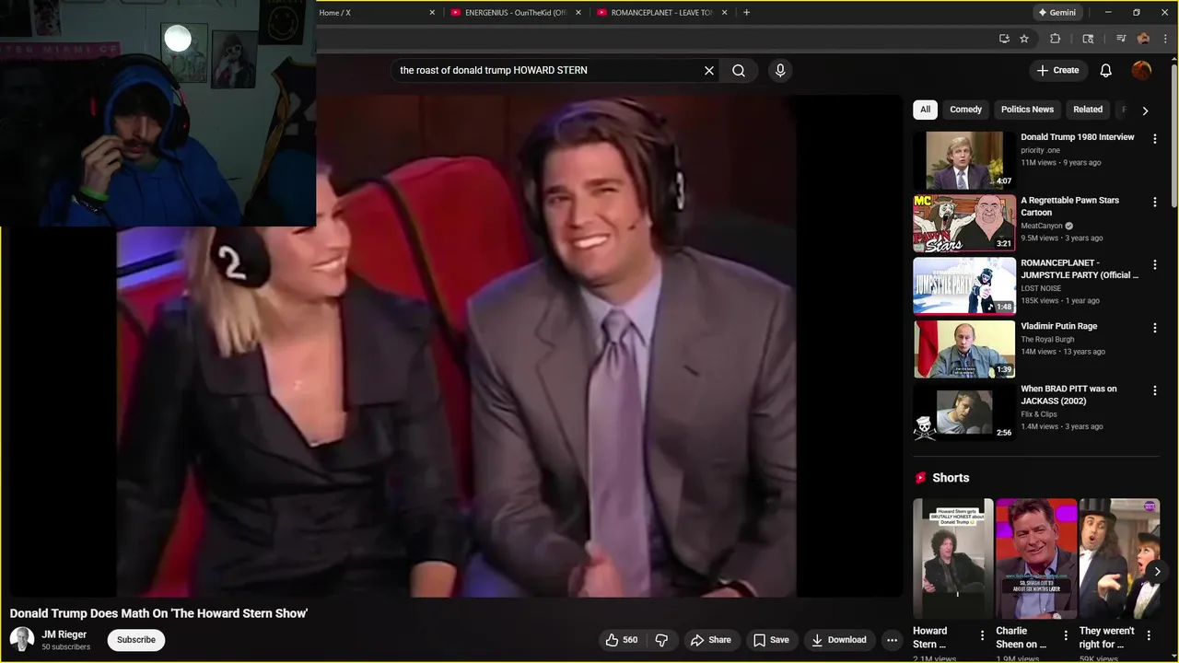The image size is (1179, 663).
Task: Open MeatCanyon channel link
Action: [x=1042, y=226]
